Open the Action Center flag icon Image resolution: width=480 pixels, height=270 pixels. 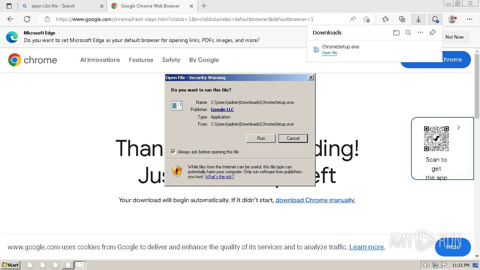tap(444, 265)
